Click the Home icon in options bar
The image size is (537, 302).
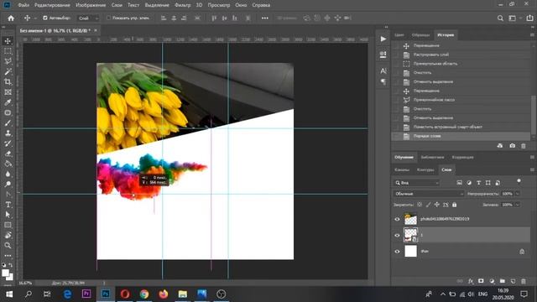point(11,18)
